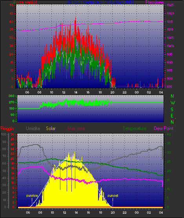Click the sunset marker in solar chart
This screenshot has width=184, height=218.
[113, 196]
